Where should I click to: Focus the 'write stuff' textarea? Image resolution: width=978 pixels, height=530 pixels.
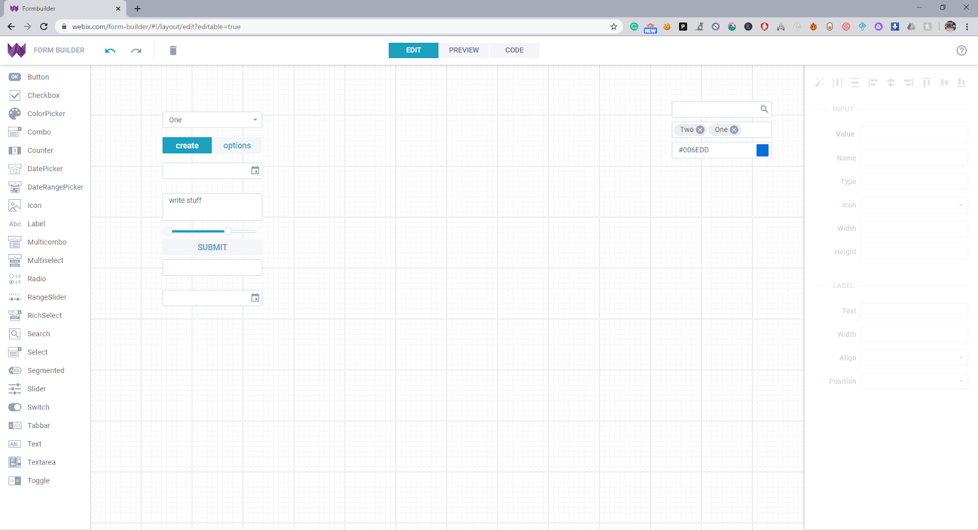(x=212, y=207)
